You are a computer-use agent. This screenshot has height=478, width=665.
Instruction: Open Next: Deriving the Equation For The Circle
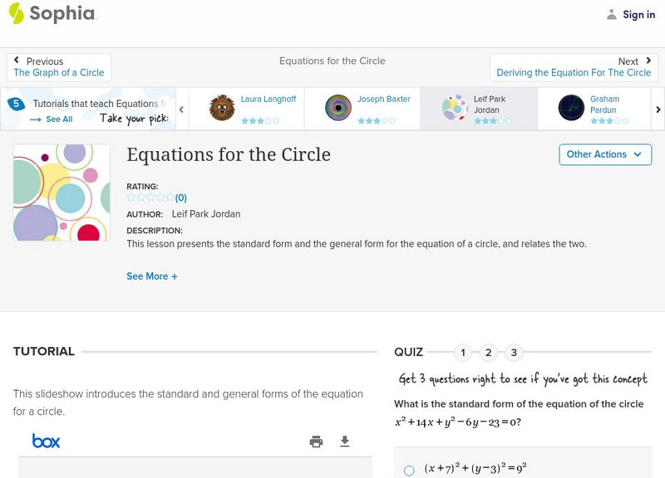574,67
